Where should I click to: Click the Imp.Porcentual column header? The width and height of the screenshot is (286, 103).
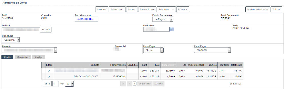[x=196, y=65]
